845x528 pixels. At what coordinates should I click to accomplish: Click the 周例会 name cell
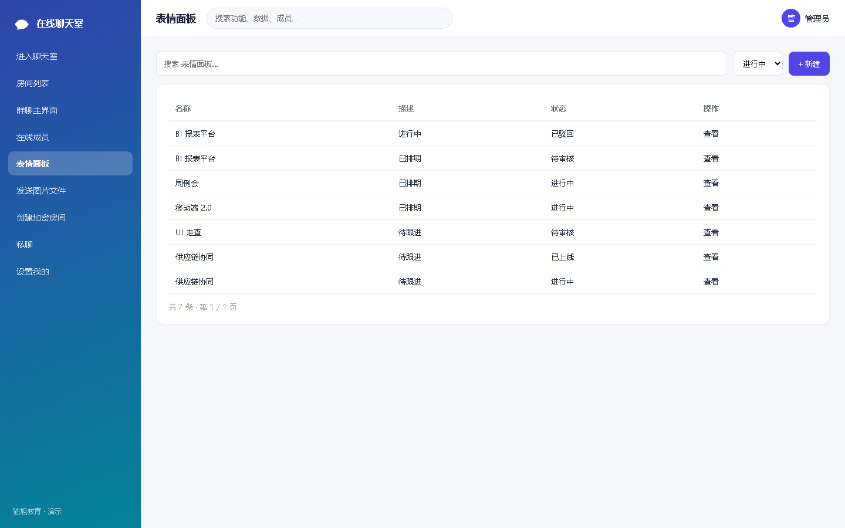(187, 183)
